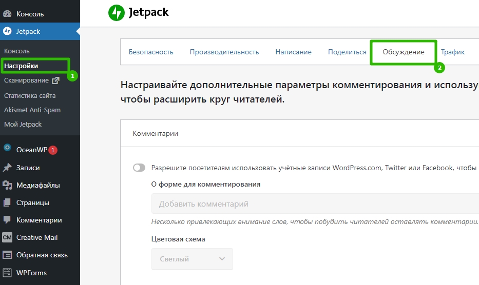Open Настройки in Jetpack submenu
479x285 pixels.
point(21,66)
